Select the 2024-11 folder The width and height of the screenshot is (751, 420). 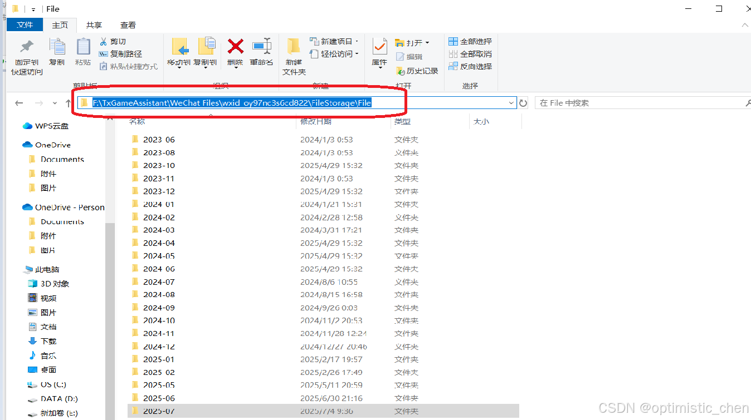click(x=323, y=333)
